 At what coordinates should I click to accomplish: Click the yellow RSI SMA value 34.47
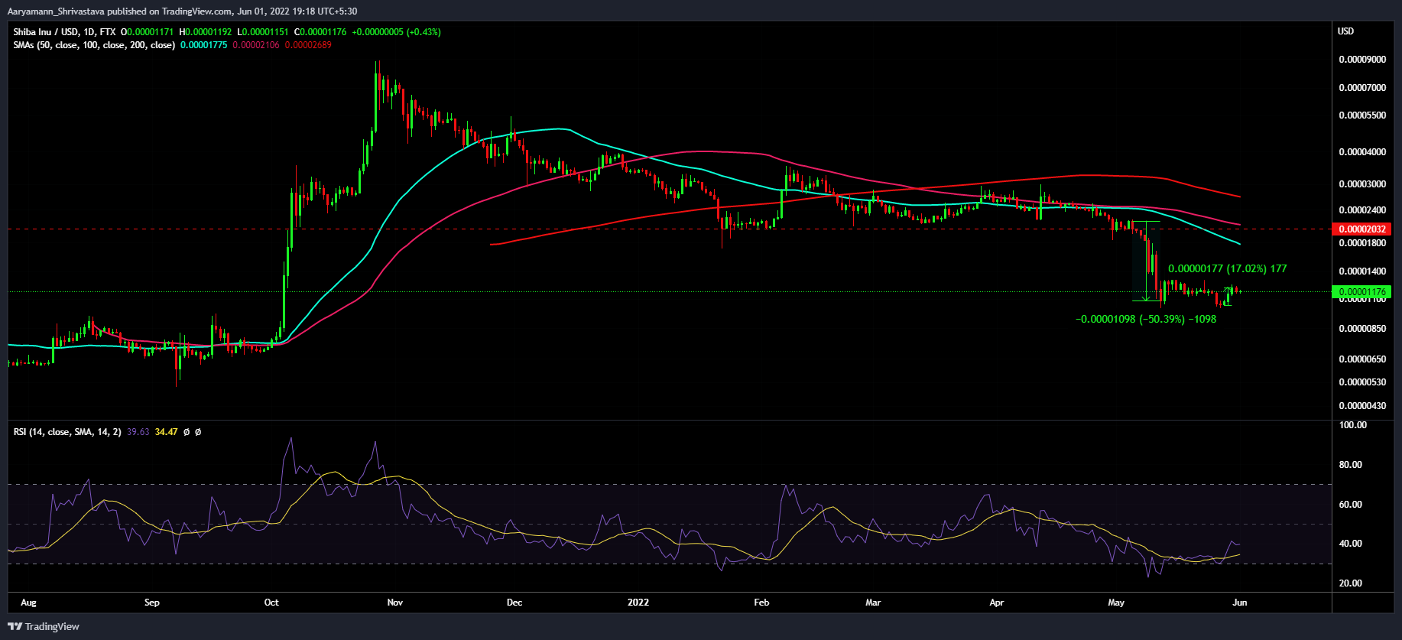(166, 432)
